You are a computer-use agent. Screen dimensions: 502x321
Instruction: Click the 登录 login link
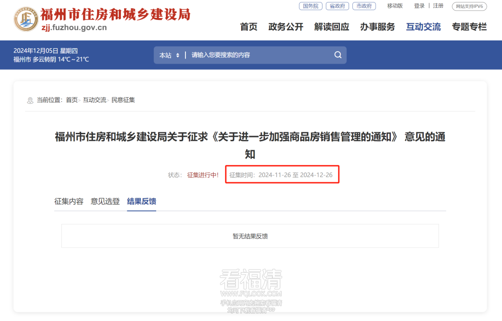tap(419, 6)
